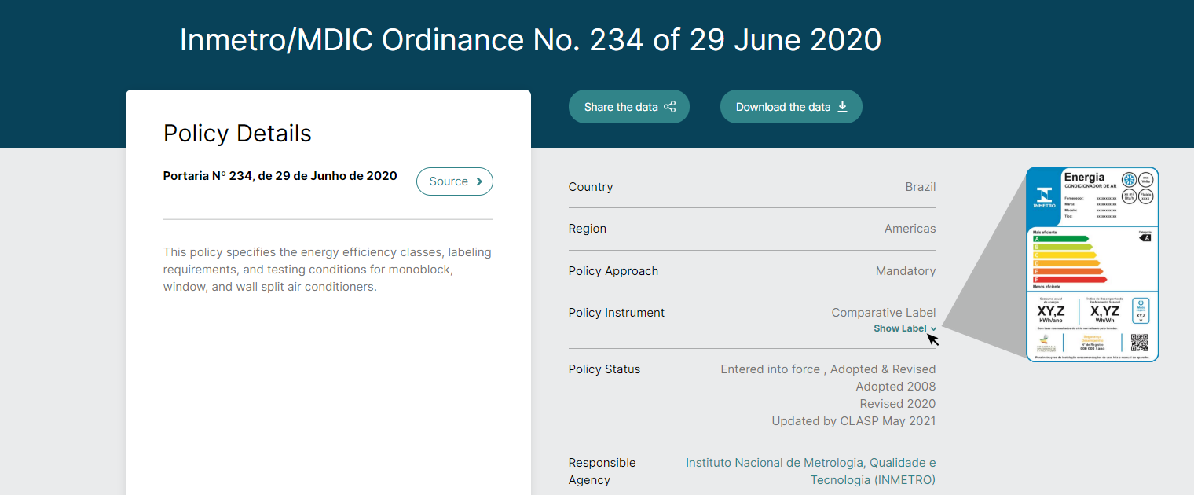Viewport: 1194px width, 495px height.
Task: Click the Comparative Label value
Action: tap(884, 313)
